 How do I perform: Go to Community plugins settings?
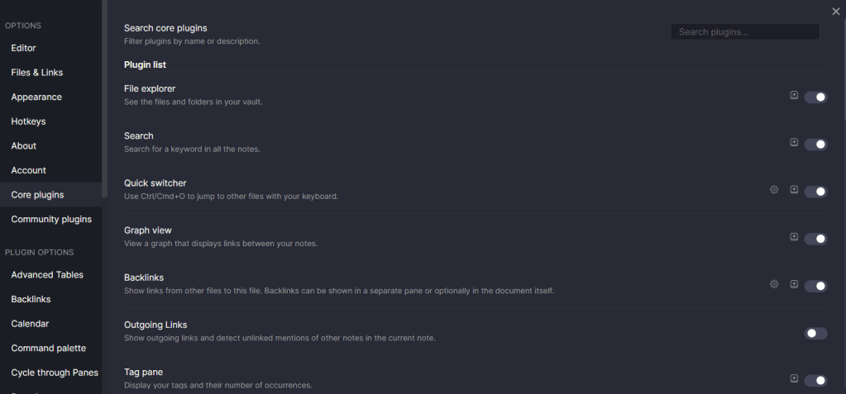click(50, 220)
